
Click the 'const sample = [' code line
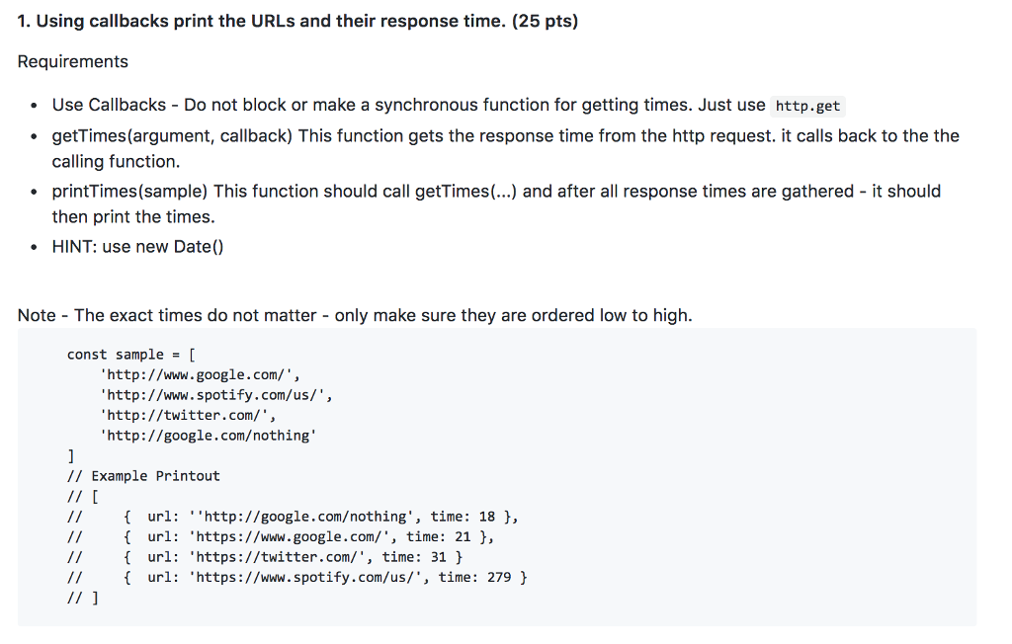131,355
